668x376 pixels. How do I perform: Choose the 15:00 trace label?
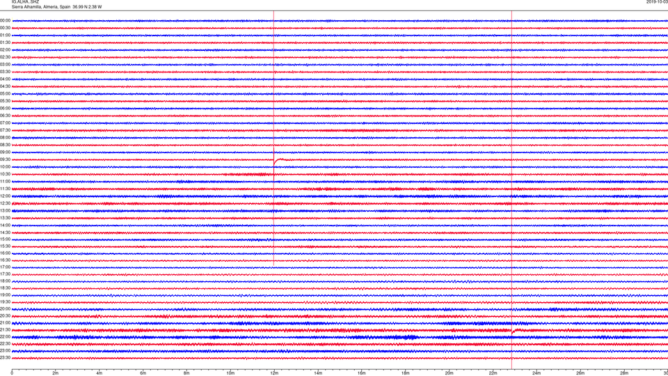point(5,239)
